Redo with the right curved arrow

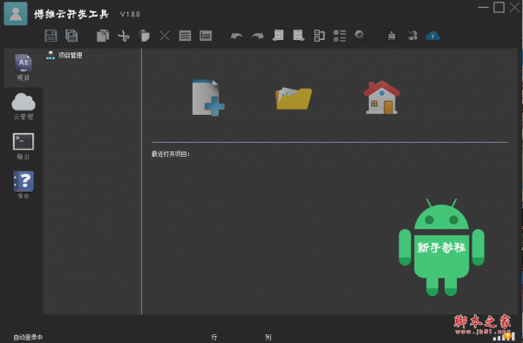pos(257,36)
